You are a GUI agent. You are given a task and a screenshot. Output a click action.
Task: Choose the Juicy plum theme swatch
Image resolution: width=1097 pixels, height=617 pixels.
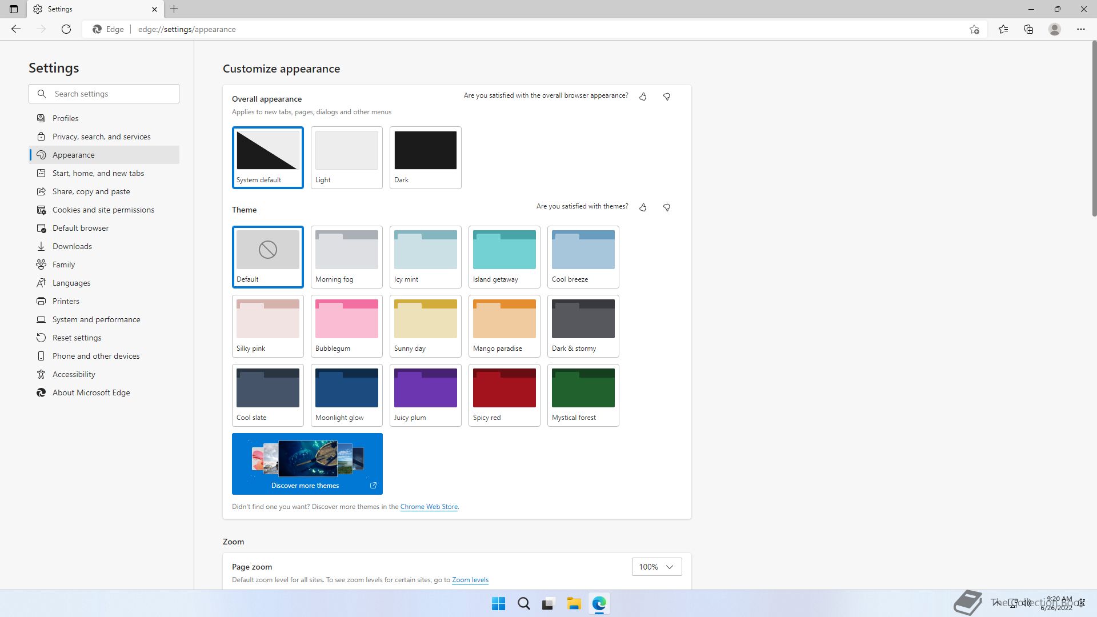click(425, 395)
